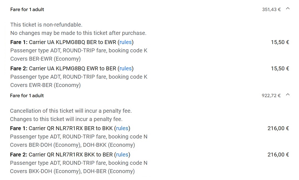Click the 'This ticket is non-refundable' notice
The image size is (299, 180).
(x=46, y=25)
